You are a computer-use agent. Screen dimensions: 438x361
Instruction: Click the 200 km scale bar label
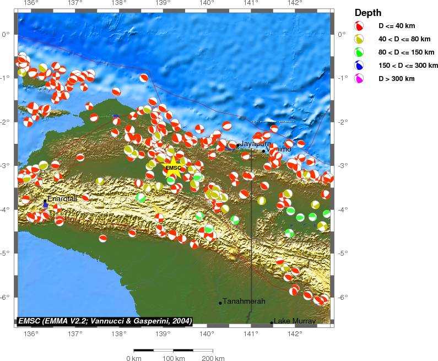tap(213, 358)
